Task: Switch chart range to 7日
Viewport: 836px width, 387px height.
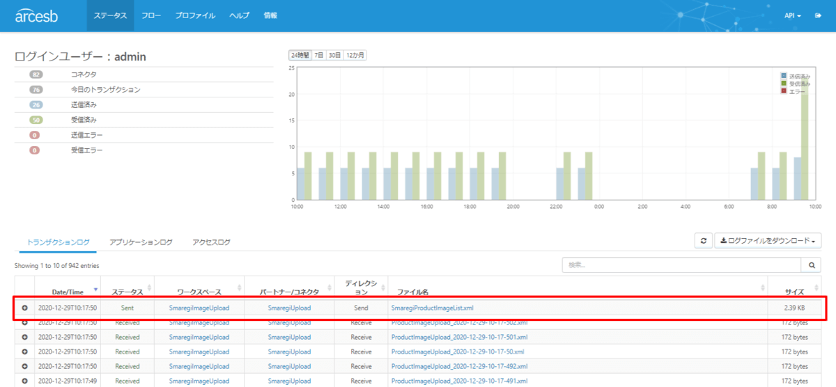Action: (318, 55)
